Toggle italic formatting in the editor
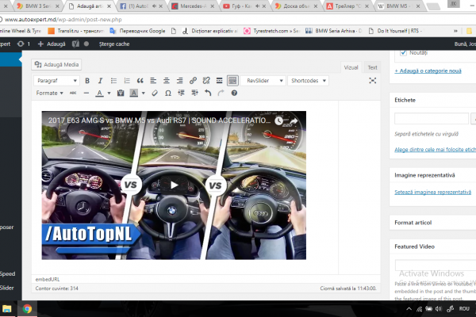Image resolution: width=476 pixels, height=317 pixels. point(100,81)
